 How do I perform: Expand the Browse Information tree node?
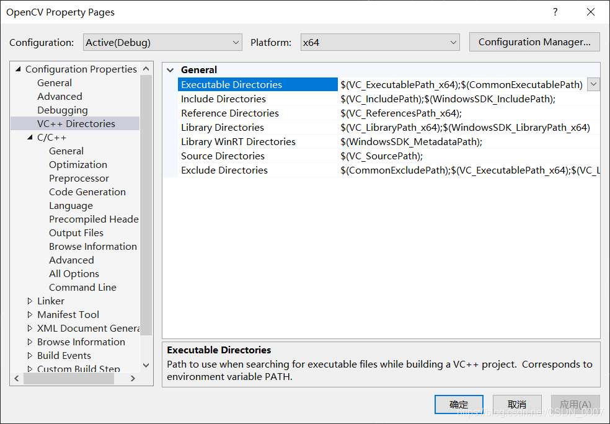coord(30,342)
